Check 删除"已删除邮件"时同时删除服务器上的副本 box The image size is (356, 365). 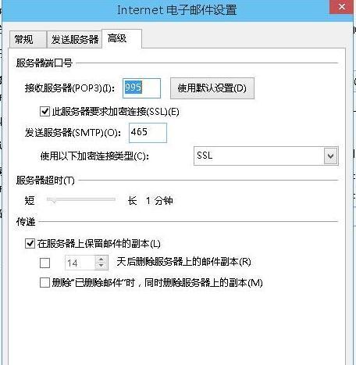click(44, 282)
